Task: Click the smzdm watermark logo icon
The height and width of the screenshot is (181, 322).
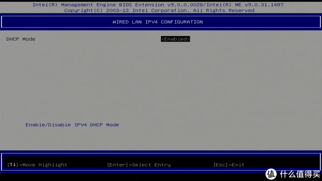Action: pyautogui.click(x=271, y=174)
